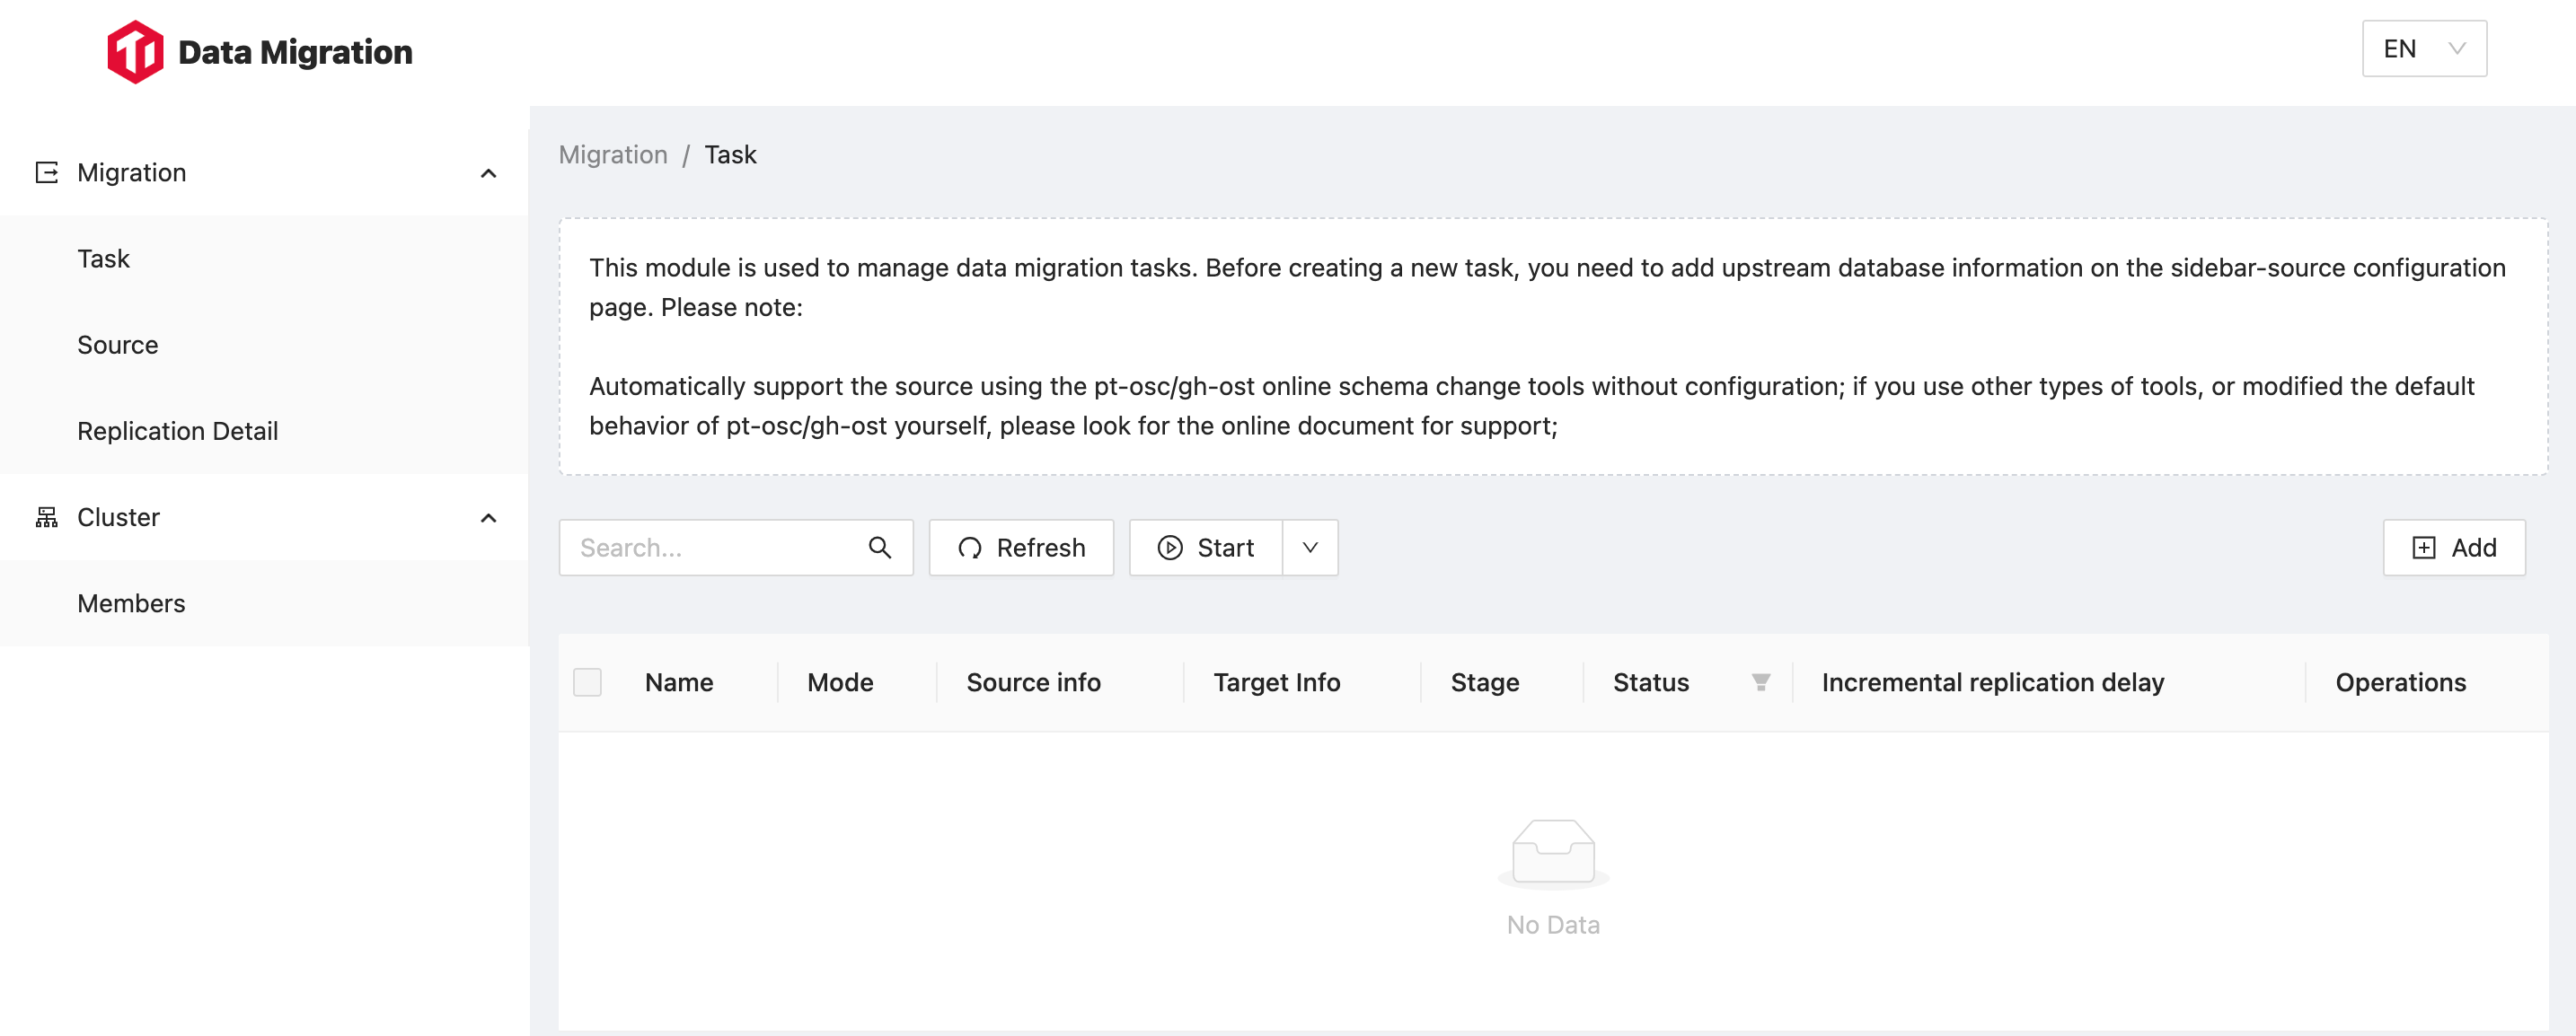Viewport: 2576px width, 1036px height.
Task: Click the Migration sidebar section icon
Action: (x=47, y=173)
